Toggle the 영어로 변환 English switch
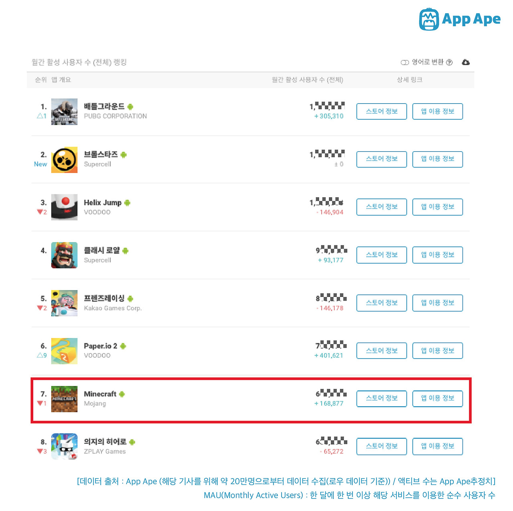The height and width of the screenshot is (511, 513). [405, 62]
